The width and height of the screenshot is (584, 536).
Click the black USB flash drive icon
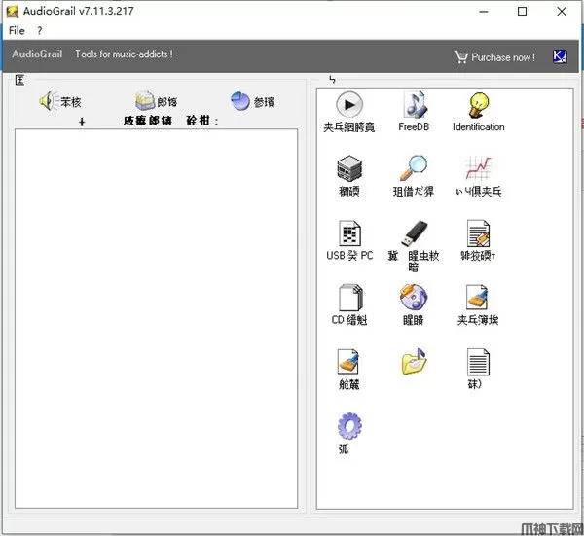tap(414, 233)
